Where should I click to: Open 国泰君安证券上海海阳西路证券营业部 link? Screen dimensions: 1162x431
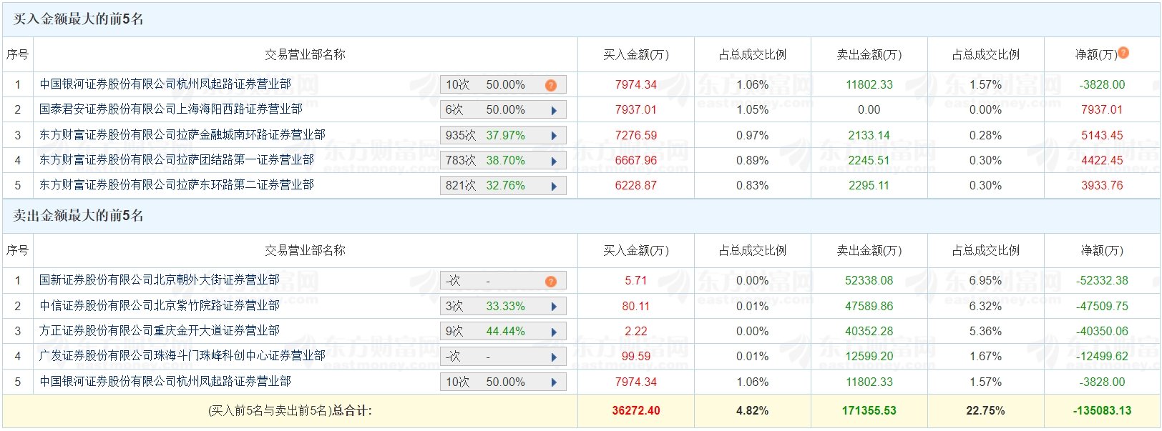coord(171,109)
